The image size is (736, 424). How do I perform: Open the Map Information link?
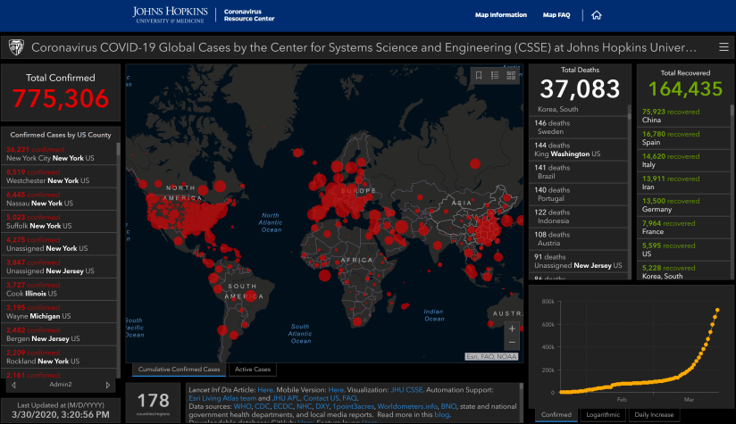click(500, 15)
